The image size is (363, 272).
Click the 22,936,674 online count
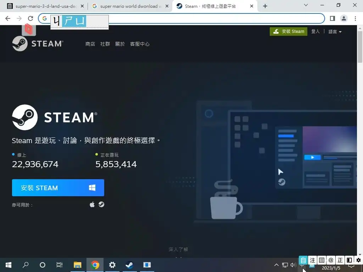(x=35, y=164)
